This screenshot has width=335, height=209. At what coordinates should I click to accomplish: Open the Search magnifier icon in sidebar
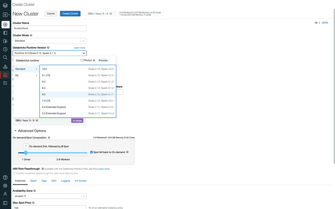[5, 57]
